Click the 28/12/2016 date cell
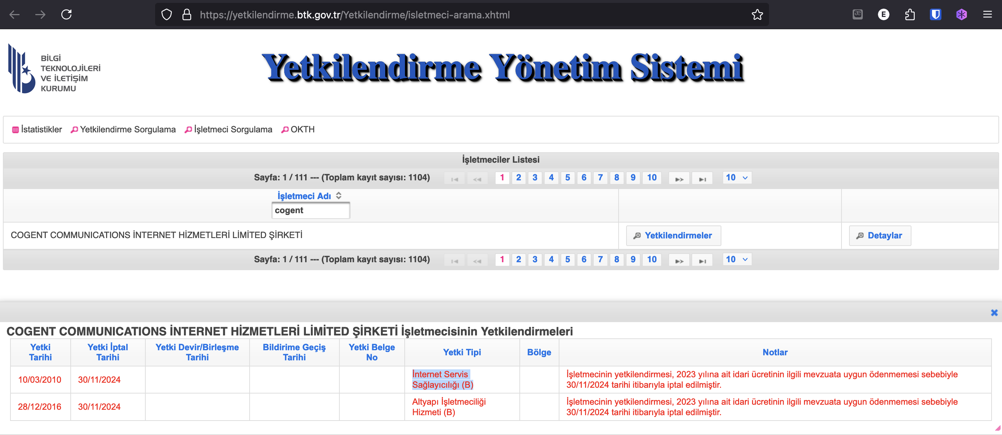 (40, 407)
